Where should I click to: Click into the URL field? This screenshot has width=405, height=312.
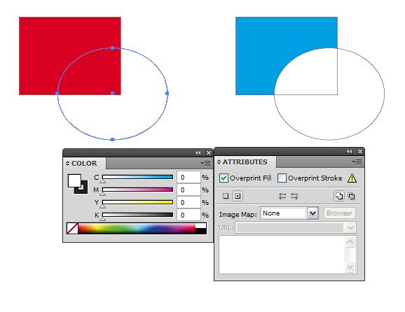pyautogui.click(x=291, y=227)
